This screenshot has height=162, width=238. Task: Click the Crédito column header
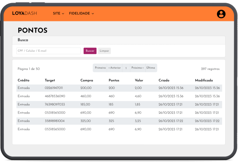coord(23,80)
